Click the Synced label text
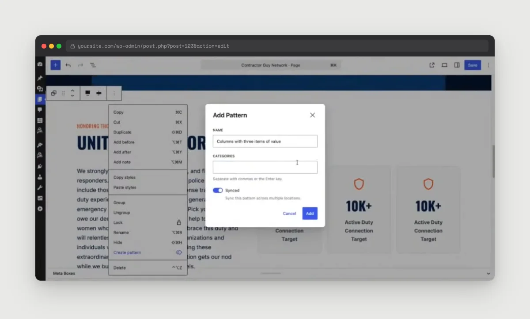530x319 pixels. pos(232,191)
